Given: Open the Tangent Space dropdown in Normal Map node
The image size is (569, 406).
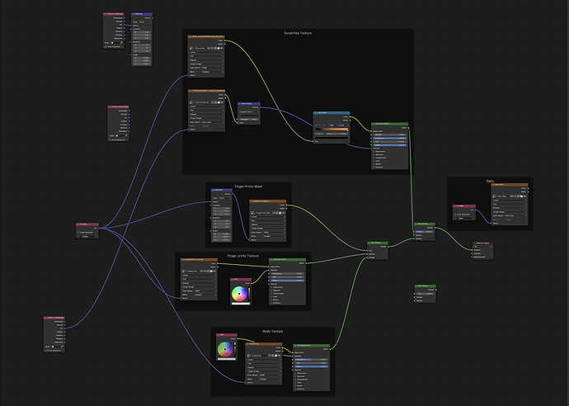Looking at the screenshot, I should (249, 112).
